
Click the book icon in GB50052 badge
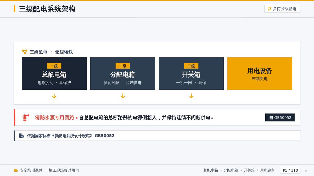[271, 118]
